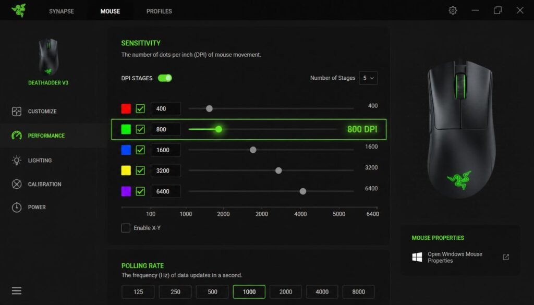Viewport: 534px width, 305px height.
Task: Click the purple color swatch for 6400 DPI
Action: pyautogui.click(x=126, y=191)
